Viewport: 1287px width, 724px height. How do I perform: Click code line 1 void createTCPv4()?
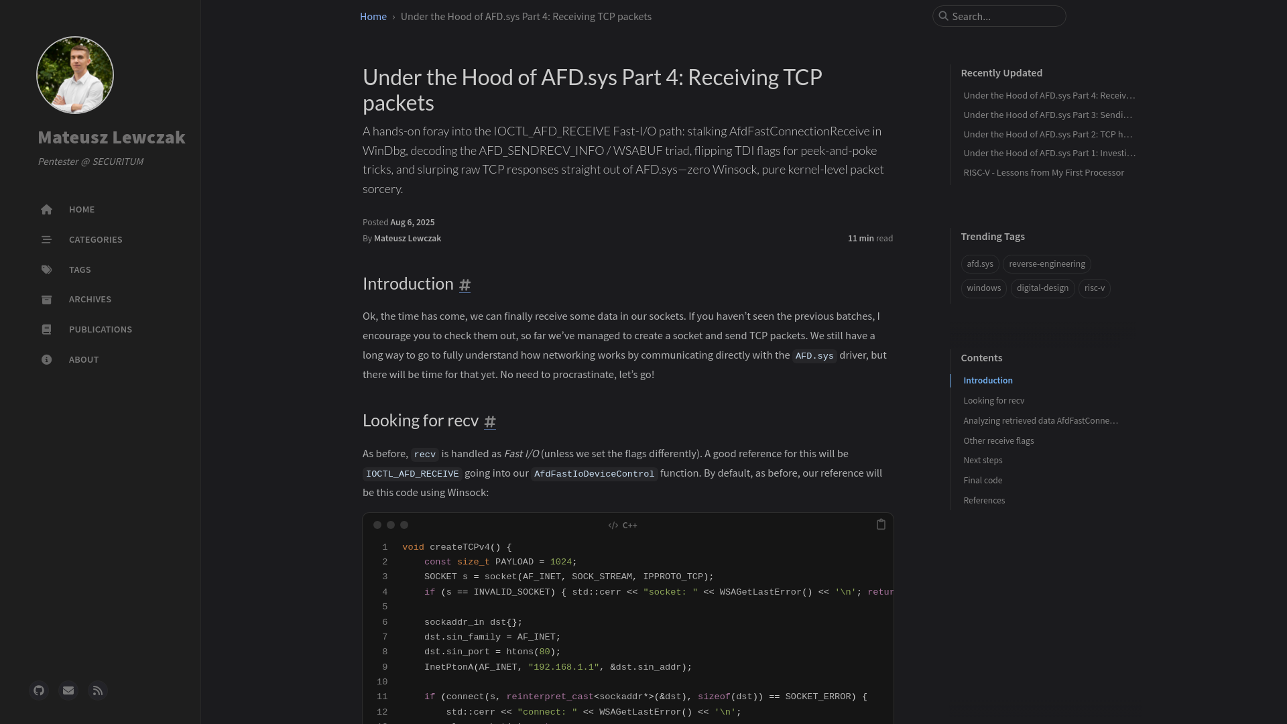tap(456, 548)
